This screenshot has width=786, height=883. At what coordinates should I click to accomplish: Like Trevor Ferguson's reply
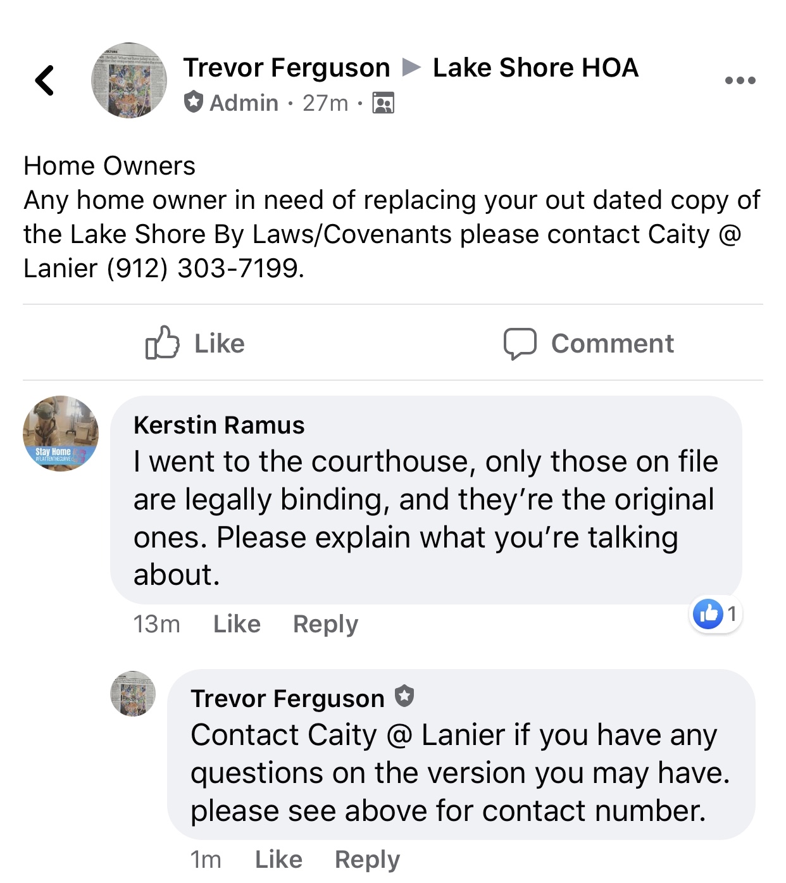point(278,860)
